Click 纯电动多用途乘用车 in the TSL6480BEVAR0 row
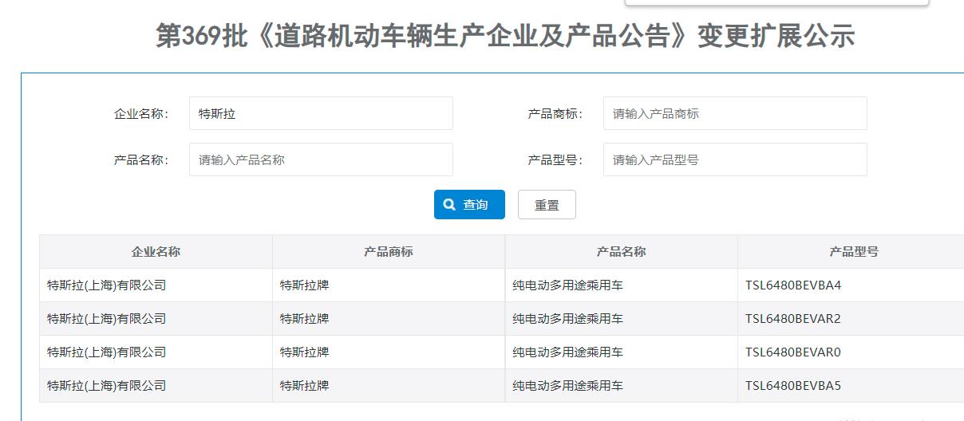 point(568,352)
